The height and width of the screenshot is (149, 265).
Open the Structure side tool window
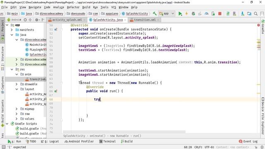[2, 58]
